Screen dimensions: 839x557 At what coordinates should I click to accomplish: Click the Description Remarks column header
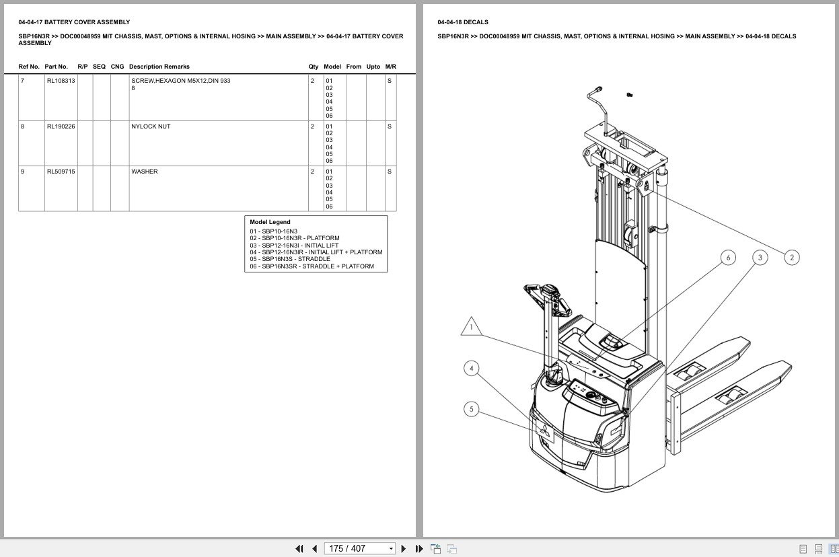[x=159, y=67]
